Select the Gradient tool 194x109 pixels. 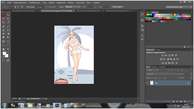(x=8, y=34)
